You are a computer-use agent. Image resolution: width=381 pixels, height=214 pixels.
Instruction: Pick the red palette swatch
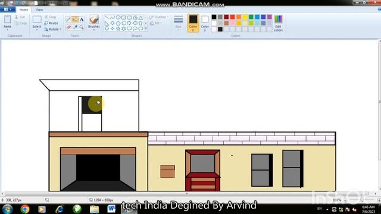click(233, 17)
